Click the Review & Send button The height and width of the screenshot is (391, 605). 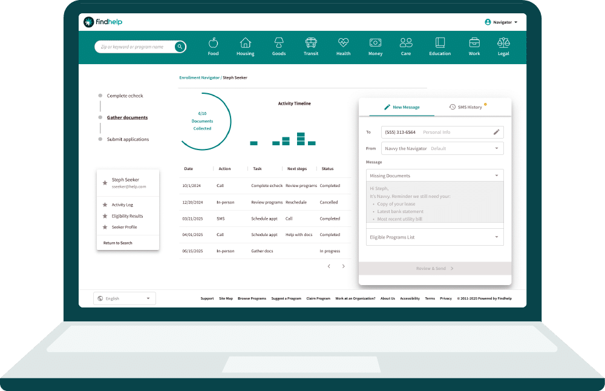coord(435,268)
